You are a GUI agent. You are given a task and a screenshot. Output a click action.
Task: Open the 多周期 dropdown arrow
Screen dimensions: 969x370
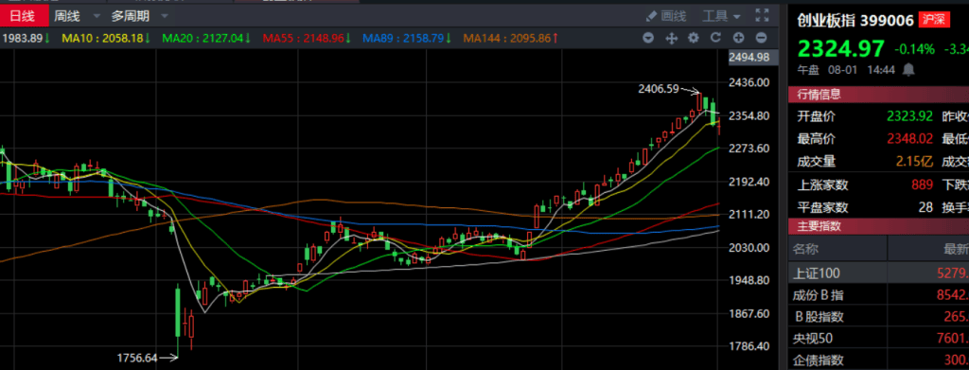point(164,16)
